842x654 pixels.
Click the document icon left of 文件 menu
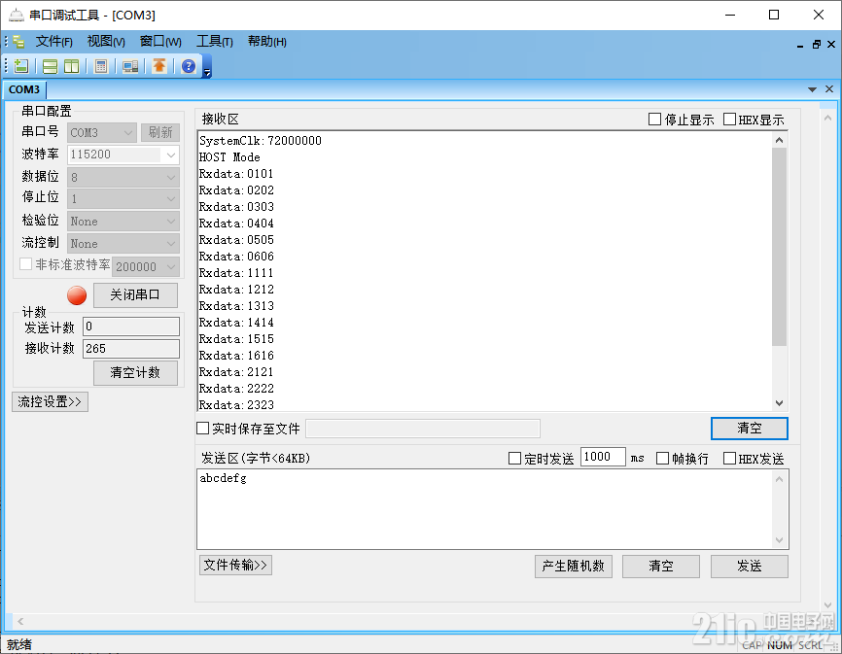[18, 42]
